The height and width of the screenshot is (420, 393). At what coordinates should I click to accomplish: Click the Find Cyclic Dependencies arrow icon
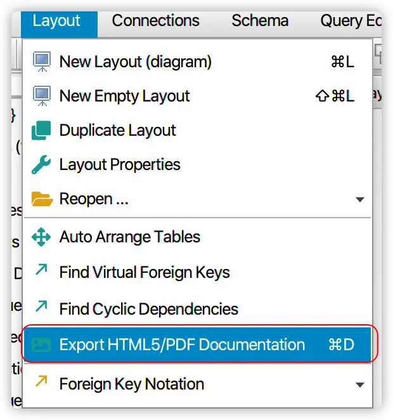coord(42,308)
